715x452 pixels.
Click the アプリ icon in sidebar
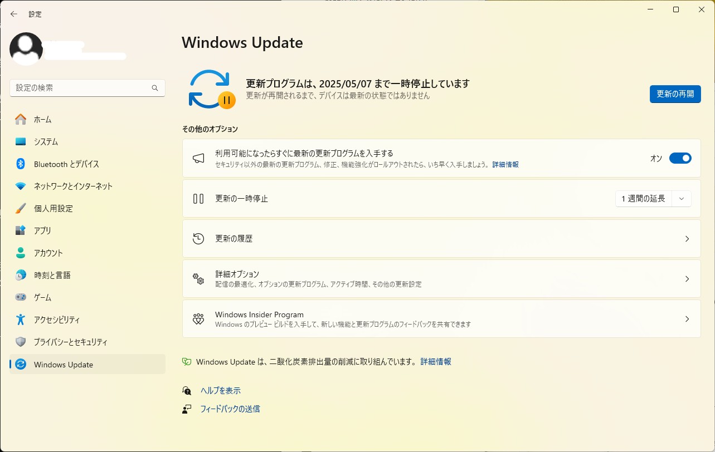[21, 230]
